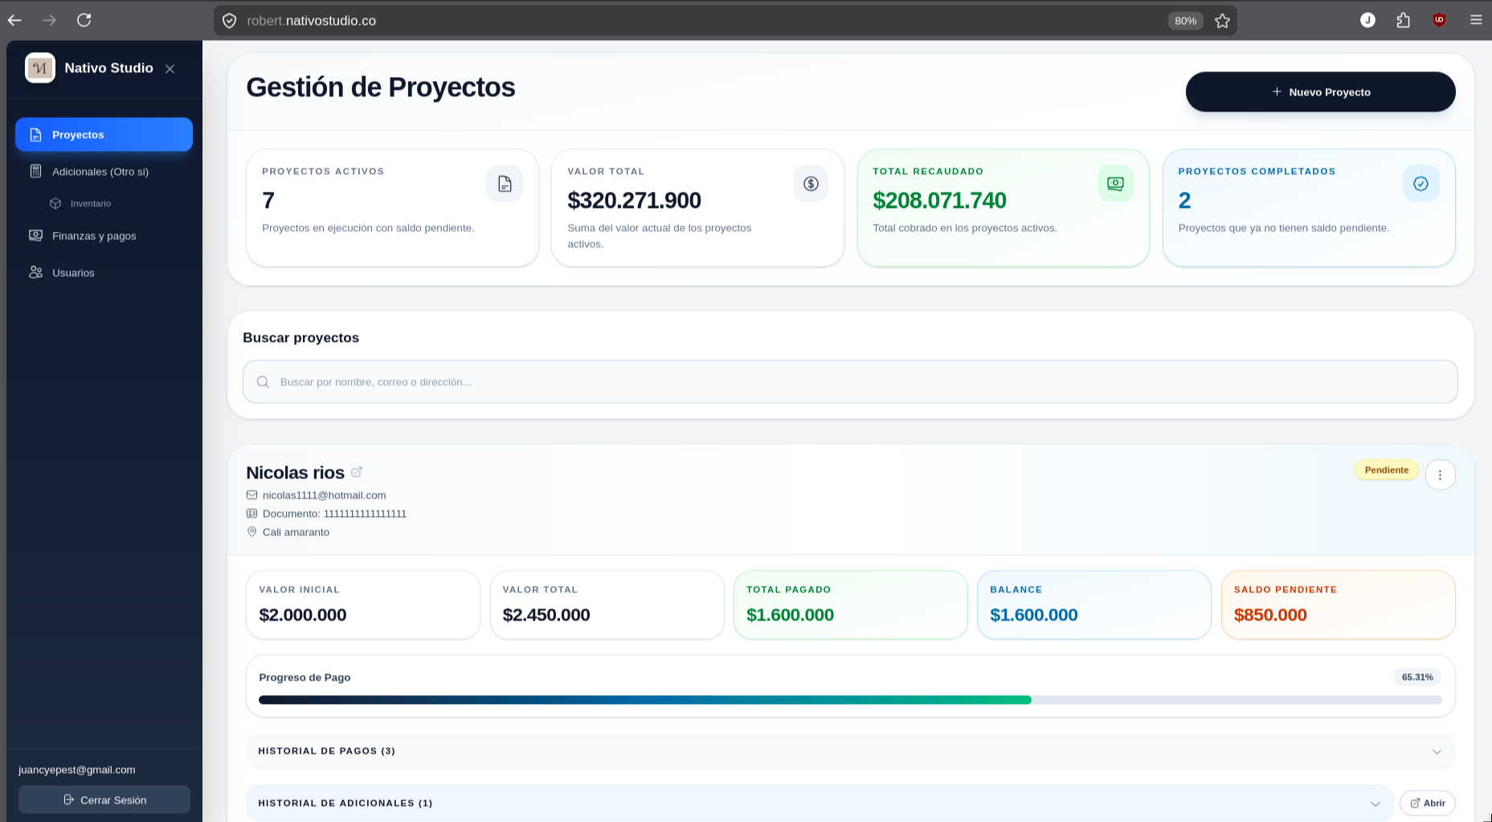Click the Nativo Studio logo icon
The height and width of the screenshot is (822, 1492).
(40, 68)
